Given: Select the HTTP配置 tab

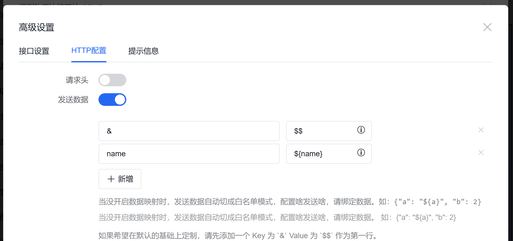Looking at the screenshot, I should (x=89, y=51).
